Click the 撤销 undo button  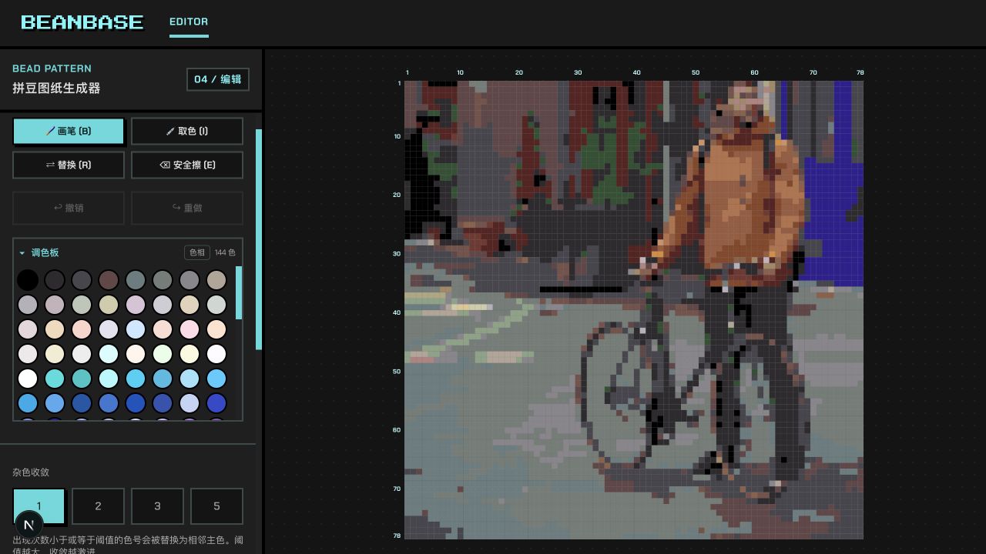pos(69,208)
